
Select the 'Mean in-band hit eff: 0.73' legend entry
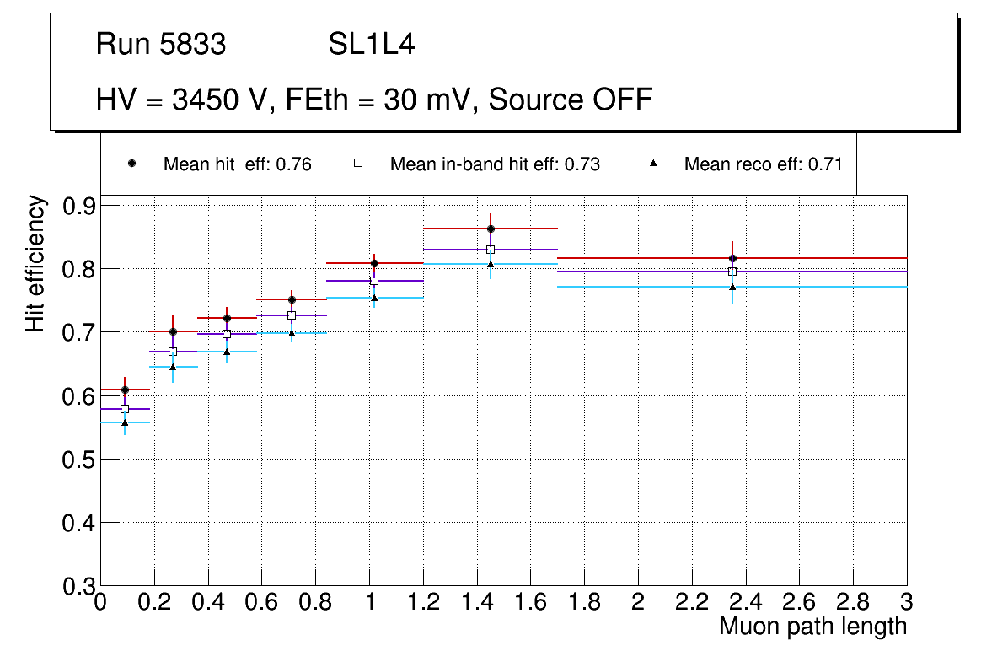click(x=495, y=164)
